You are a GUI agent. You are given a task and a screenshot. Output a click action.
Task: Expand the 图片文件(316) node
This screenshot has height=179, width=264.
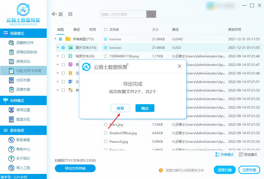coord(58,47)
